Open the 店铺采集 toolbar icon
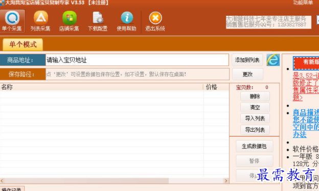 click(x=69, y=21)
